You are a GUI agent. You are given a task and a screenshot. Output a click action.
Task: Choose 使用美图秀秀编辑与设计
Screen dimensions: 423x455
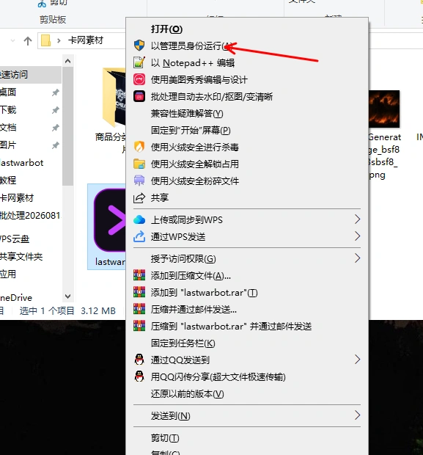pos(247,79)
